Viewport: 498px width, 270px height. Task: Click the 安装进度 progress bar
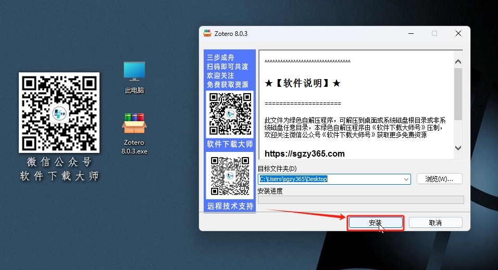pos(361,200)
